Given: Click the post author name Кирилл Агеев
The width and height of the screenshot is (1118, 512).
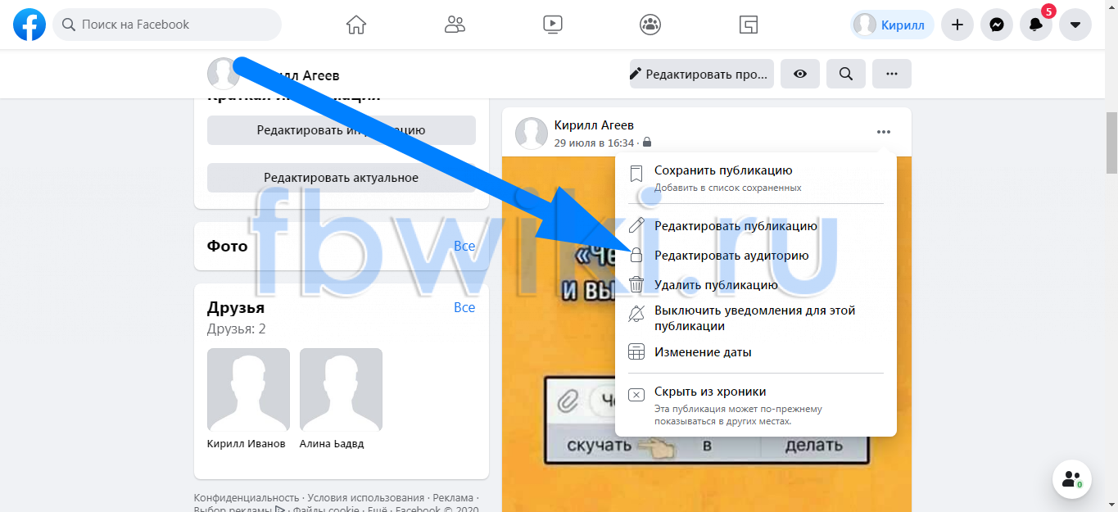Looking at the screenshot, I should tap(594, 125).
